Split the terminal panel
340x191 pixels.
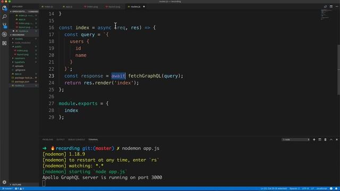pos(320,140)
